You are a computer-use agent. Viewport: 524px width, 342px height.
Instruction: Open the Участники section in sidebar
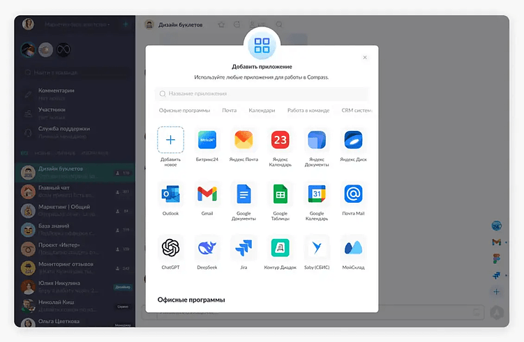pos(75,113)
